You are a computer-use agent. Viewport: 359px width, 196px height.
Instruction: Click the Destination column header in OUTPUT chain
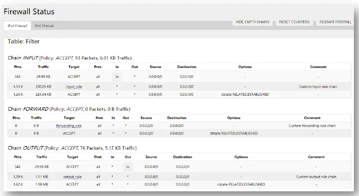[182, 157]
